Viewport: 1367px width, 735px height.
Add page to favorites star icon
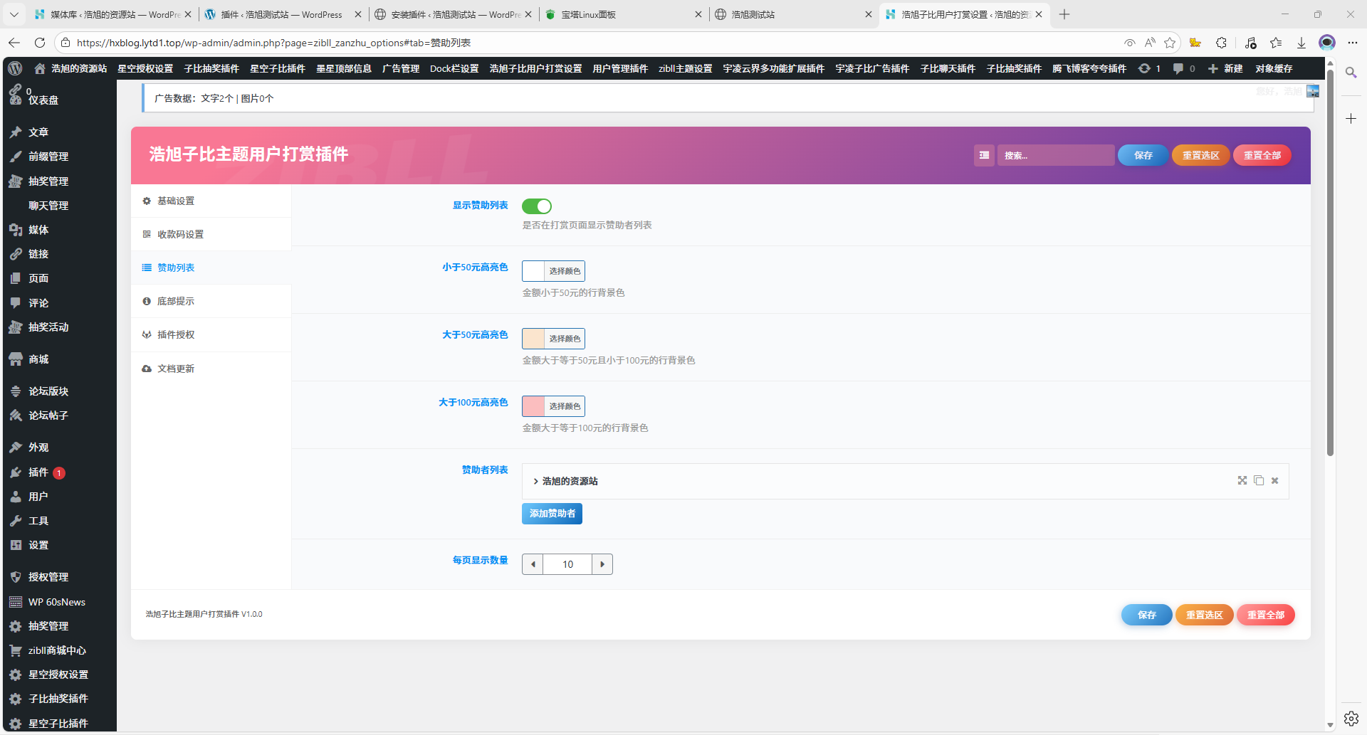coord(1170,43)
